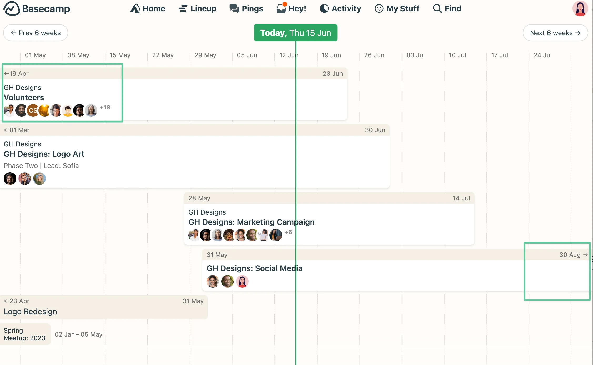Expand the +18 members on Volunteers
Screen dimensions: 593x365
coord(105,108)
